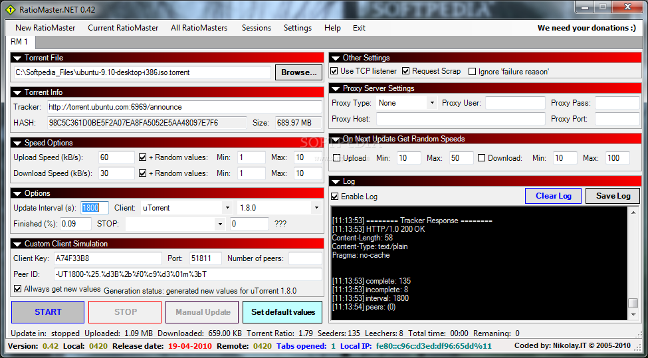Collapse the Proxy Server Settings section triangle
Screen dimensions: 648x358
tap(336, 89)
